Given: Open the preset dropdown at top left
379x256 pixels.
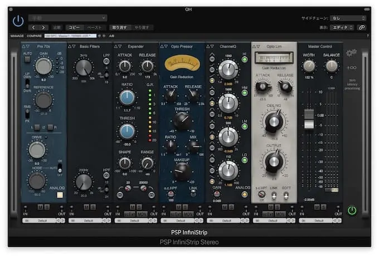Looking at the screenshot, I should pyautogui.click(x=67, y=18).
